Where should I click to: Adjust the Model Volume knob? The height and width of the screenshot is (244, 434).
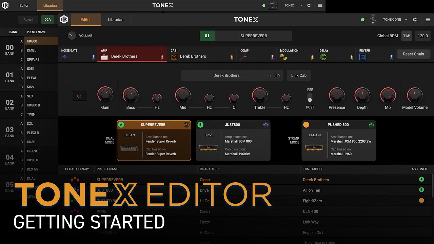point(415,96)
